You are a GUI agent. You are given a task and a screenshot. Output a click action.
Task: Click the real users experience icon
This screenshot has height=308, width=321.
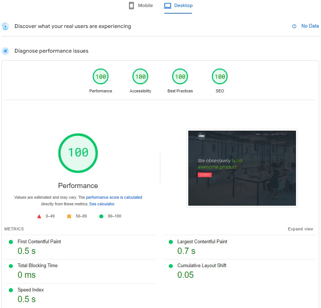point(5,26)
